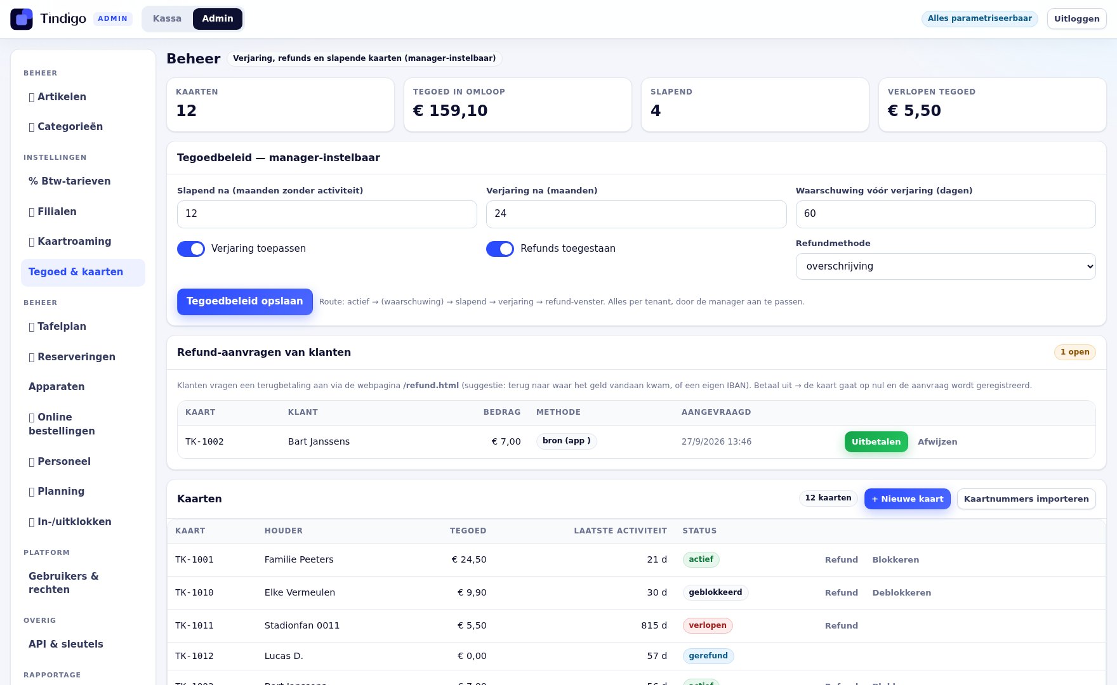Toggle Refunds toegestaan switch
The image size is (1117, 685).
[500, 249]
